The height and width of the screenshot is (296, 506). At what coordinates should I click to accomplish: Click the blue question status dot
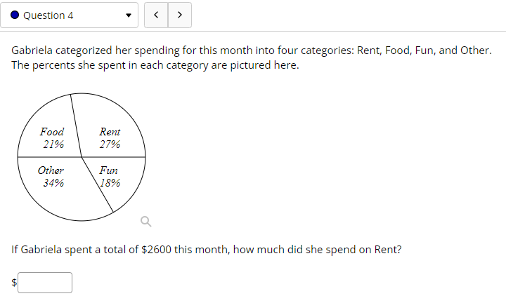pyautogui.click(x=15, y=15)
